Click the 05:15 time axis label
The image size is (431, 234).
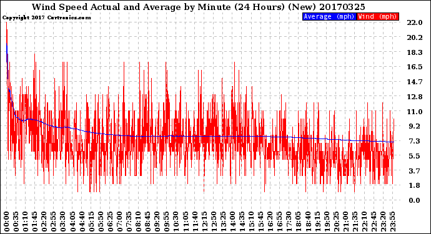tap(91, 222)
